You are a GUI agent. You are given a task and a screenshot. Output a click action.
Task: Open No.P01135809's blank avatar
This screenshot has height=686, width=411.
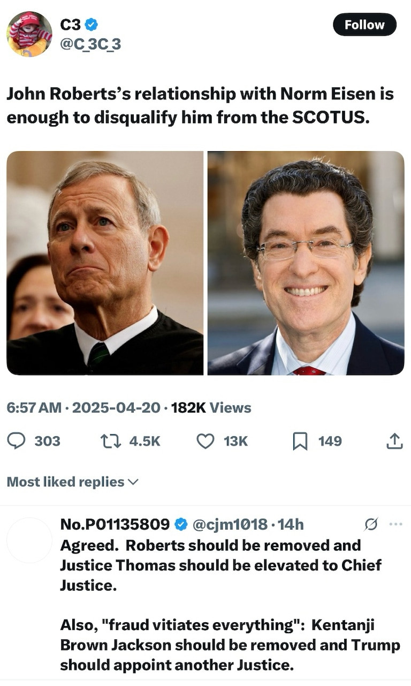tap(29, 540)
